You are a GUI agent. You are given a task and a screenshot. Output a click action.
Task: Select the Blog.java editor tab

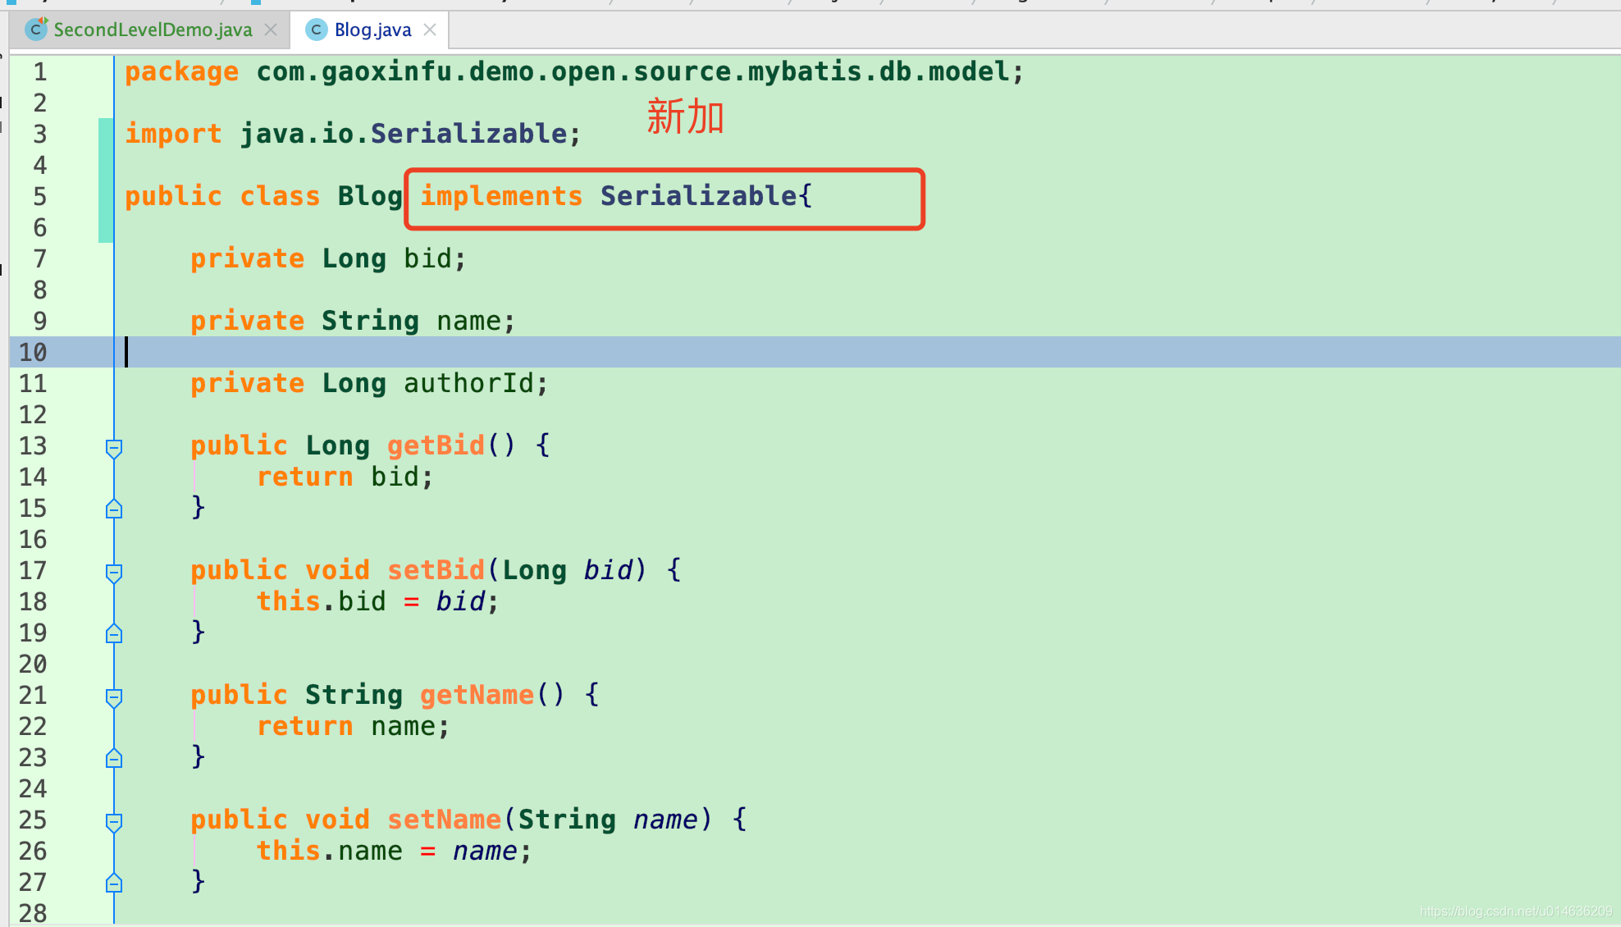(372, 30)
